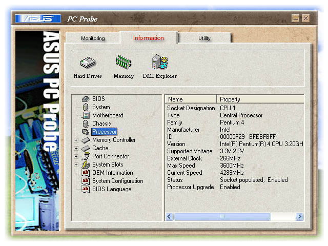This screenshot has width=328, height=246.
Task: Click the BIOS chip icon in tree
Action: (x=86, y=99)
